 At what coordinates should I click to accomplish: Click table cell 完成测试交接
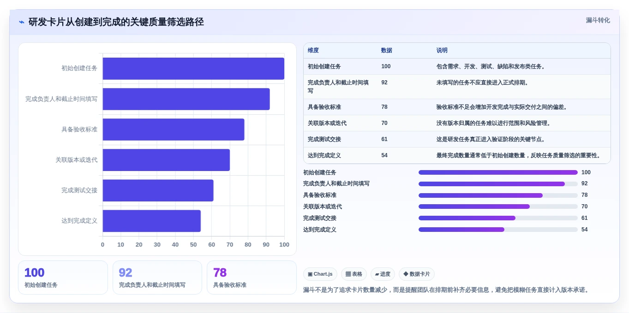tap(324, 139)
